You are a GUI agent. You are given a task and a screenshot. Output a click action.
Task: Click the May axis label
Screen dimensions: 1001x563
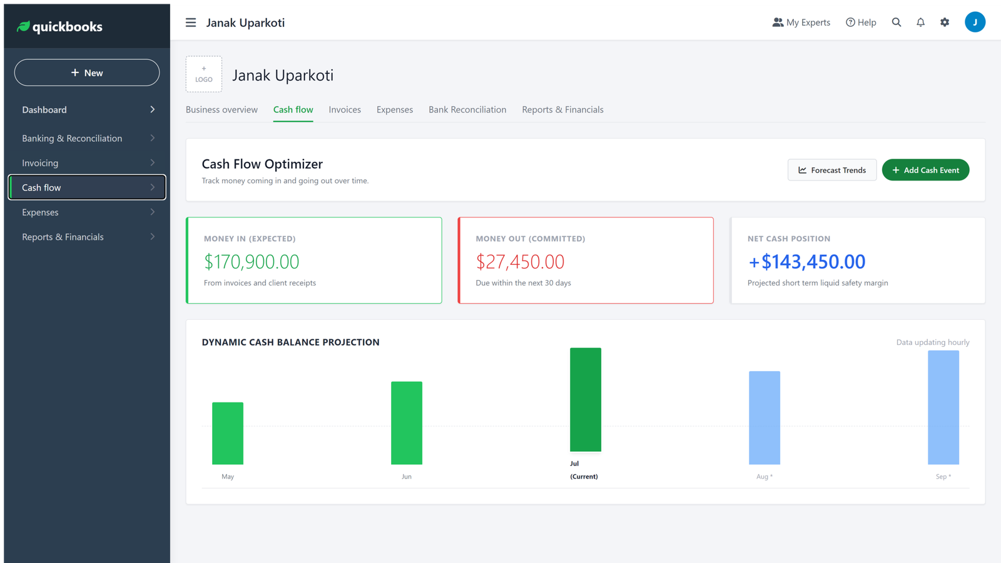(228, 477)
